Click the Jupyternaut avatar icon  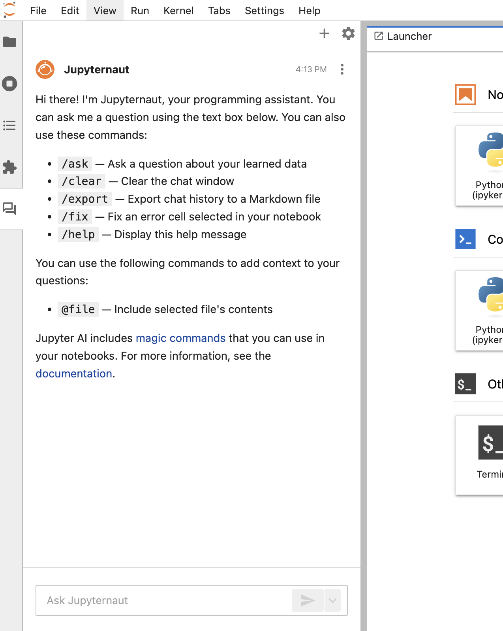45,69
